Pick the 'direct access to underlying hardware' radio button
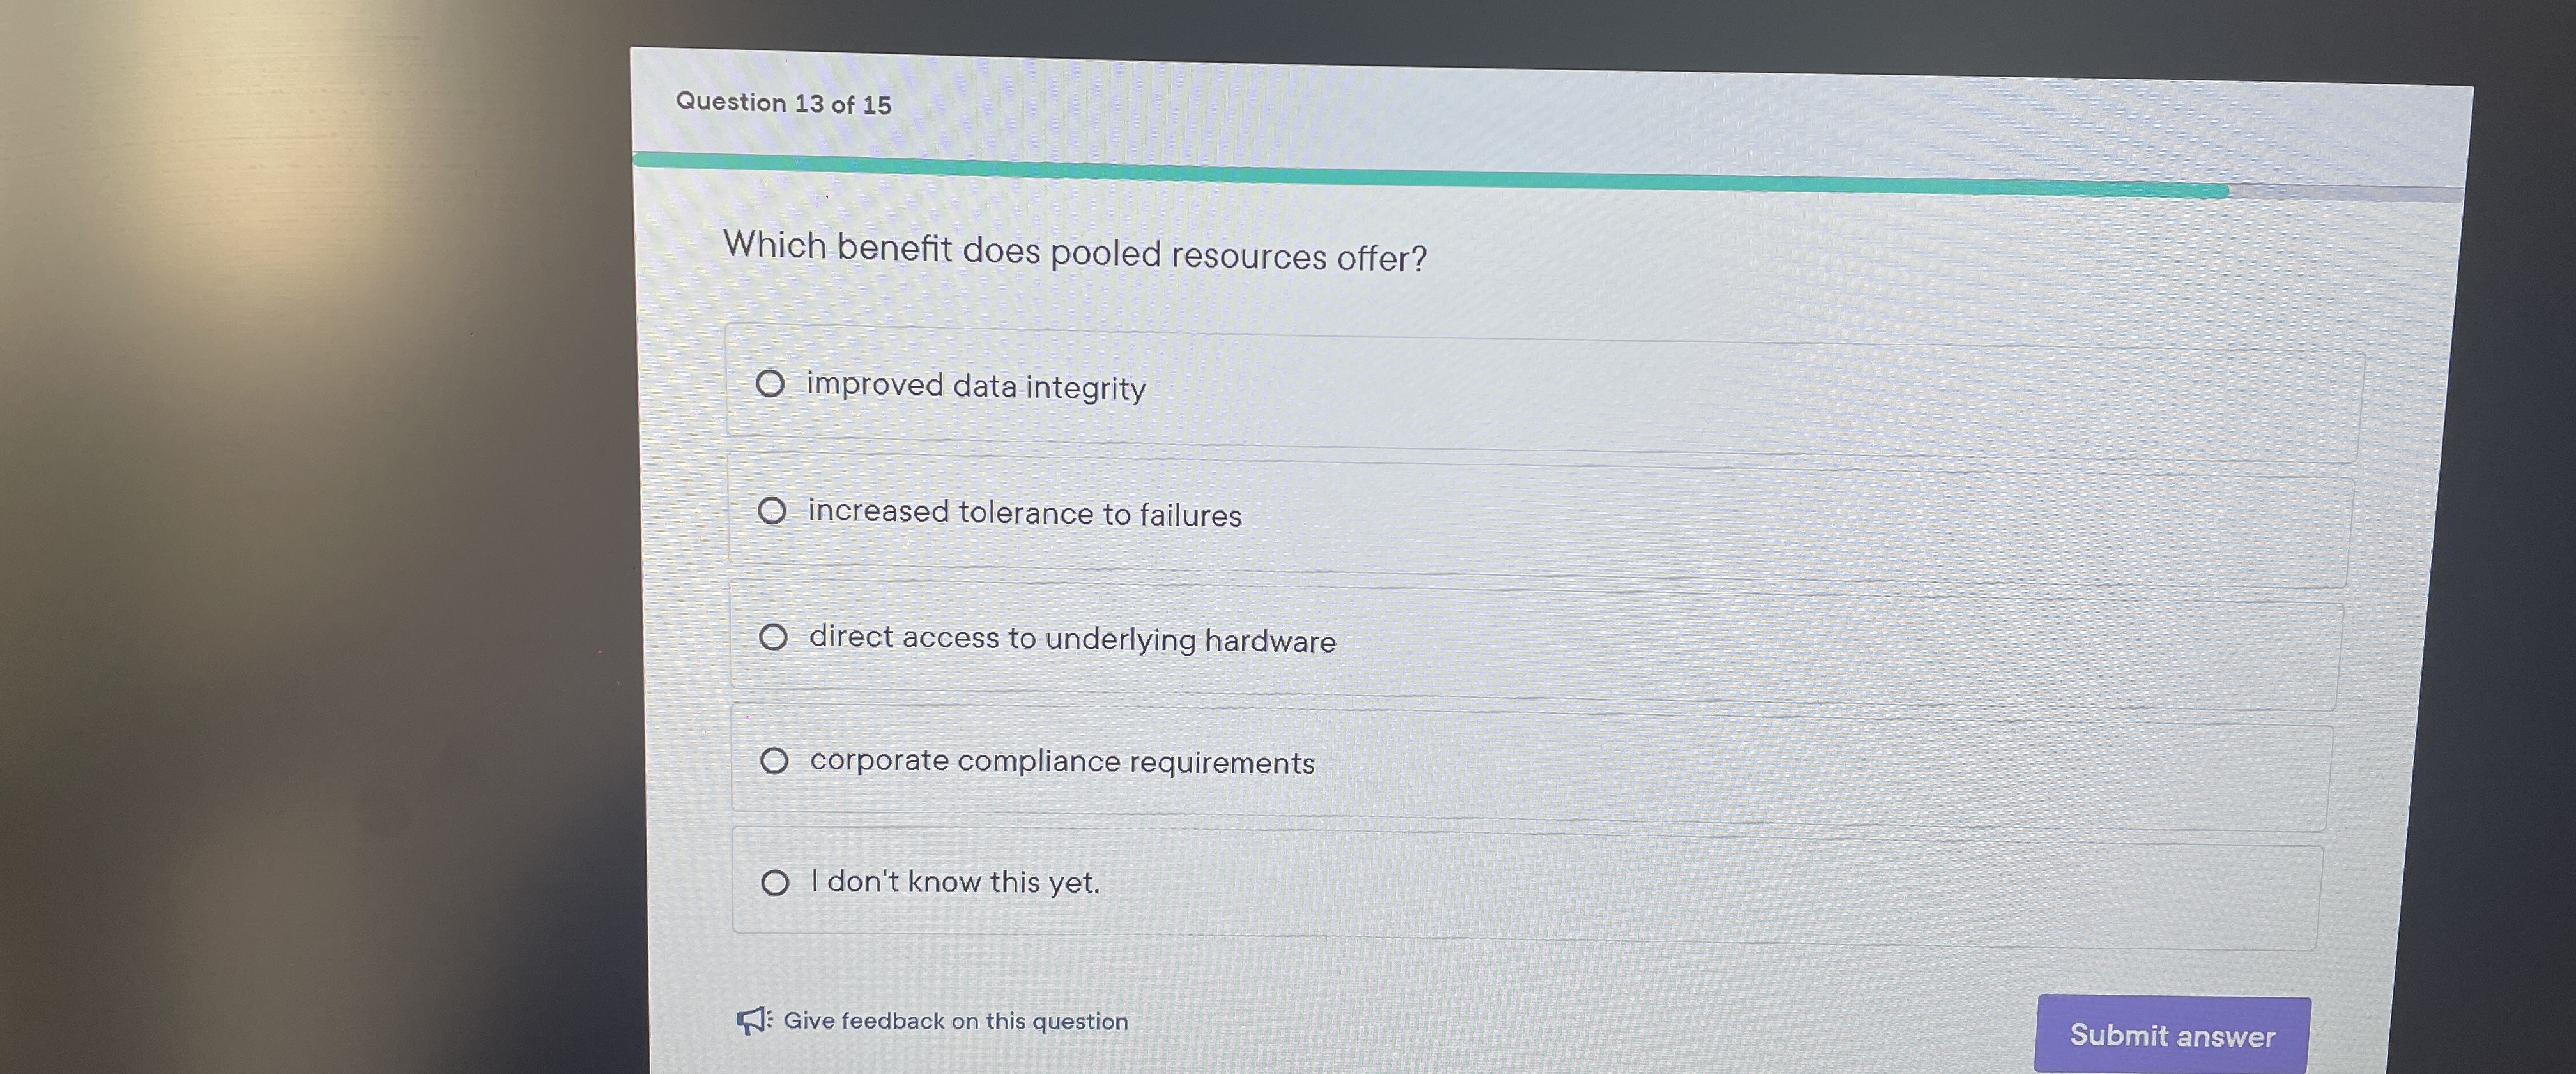 [773, 637]
